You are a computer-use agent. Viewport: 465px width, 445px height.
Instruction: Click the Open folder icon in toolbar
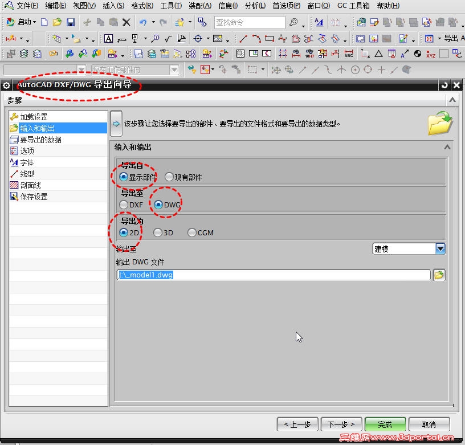tap(57, 22)
